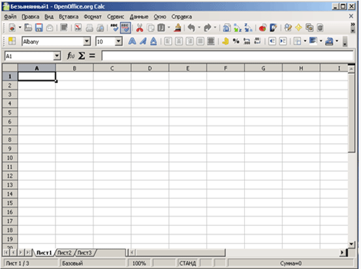Undo the last action
The image size is (361, 269).
(191, 28)
